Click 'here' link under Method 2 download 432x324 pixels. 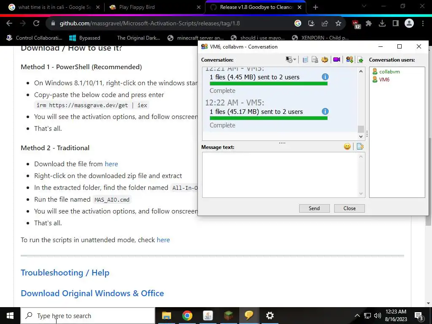tap(111, 164)
